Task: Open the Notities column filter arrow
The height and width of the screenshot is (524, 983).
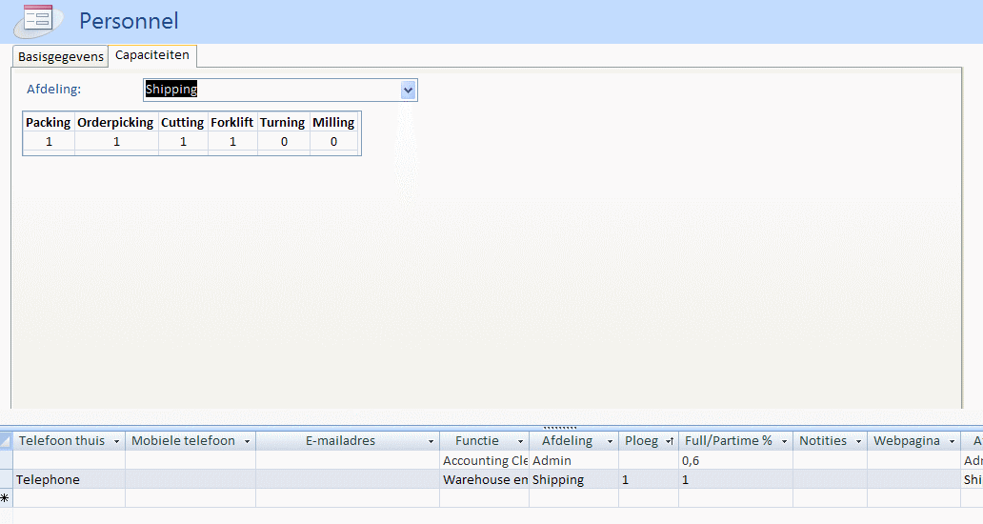Action: [x=859, y=442]
